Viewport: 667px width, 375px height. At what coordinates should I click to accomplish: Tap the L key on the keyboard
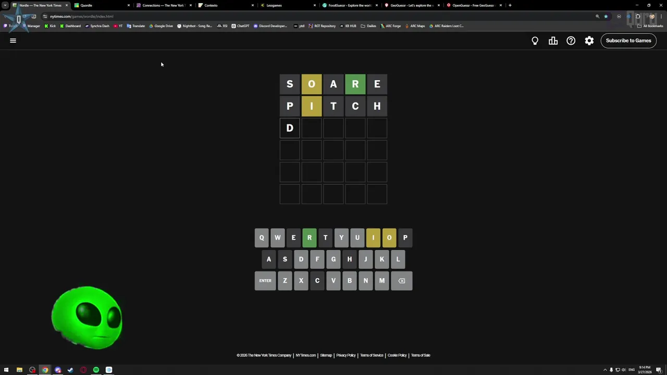[398, 259]
